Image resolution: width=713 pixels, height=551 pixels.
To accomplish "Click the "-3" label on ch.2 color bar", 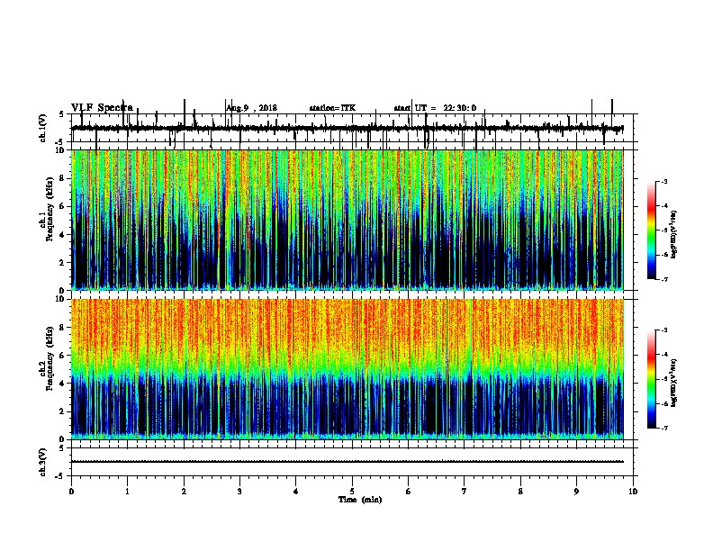I will 664,330.
